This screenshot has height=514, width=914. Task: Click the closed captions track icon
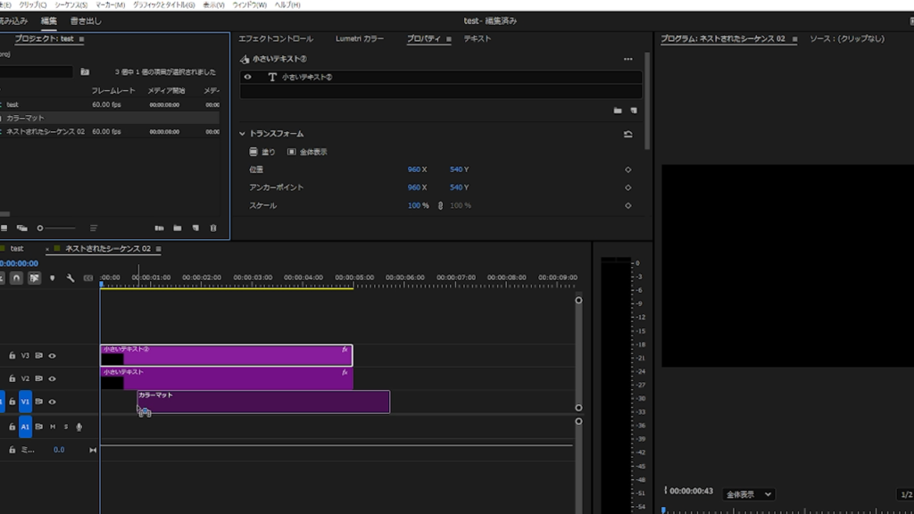(88, 278)
